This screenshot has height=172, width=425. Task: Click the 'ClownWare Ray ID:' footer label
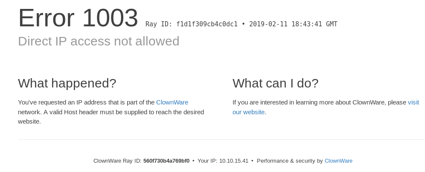coord(117,161)
